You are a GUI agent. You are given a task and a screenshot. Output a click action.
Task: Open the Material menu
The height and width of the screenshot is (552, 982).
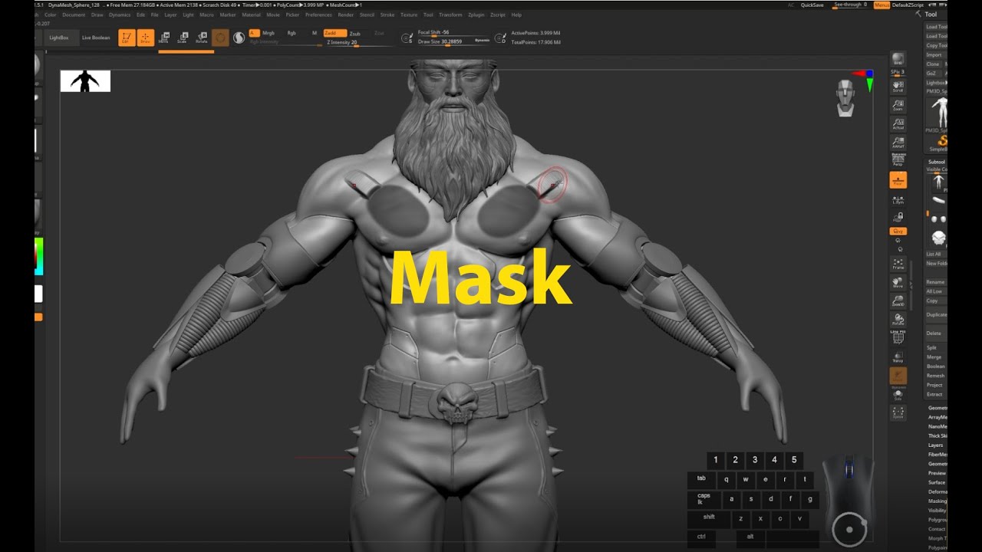(x=251, y=15)
